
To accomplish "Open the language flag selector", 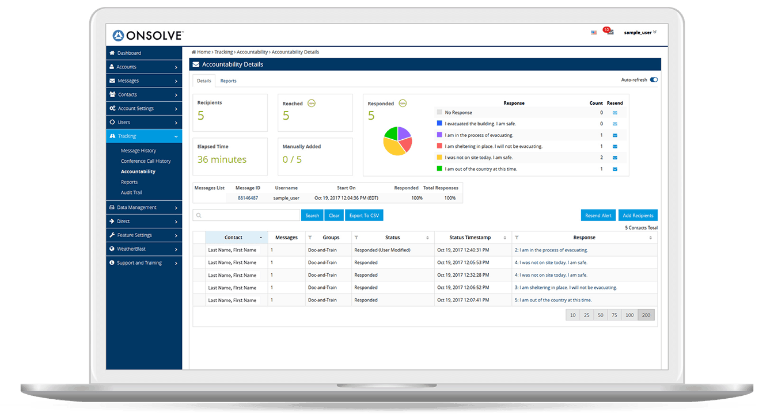I will [594, 33].
